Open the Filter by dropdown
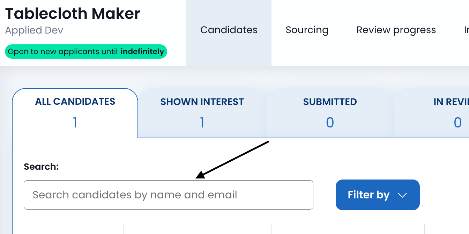 (377, 195)
